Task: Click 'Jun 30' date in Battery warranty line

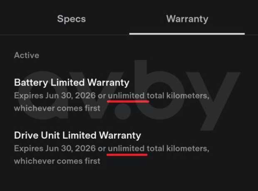Action: 59,96
